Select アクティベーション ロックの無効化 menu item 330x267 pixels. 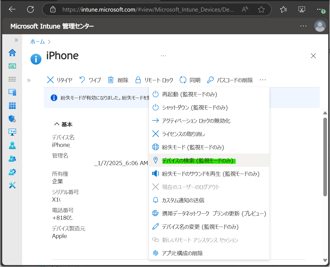209,121
